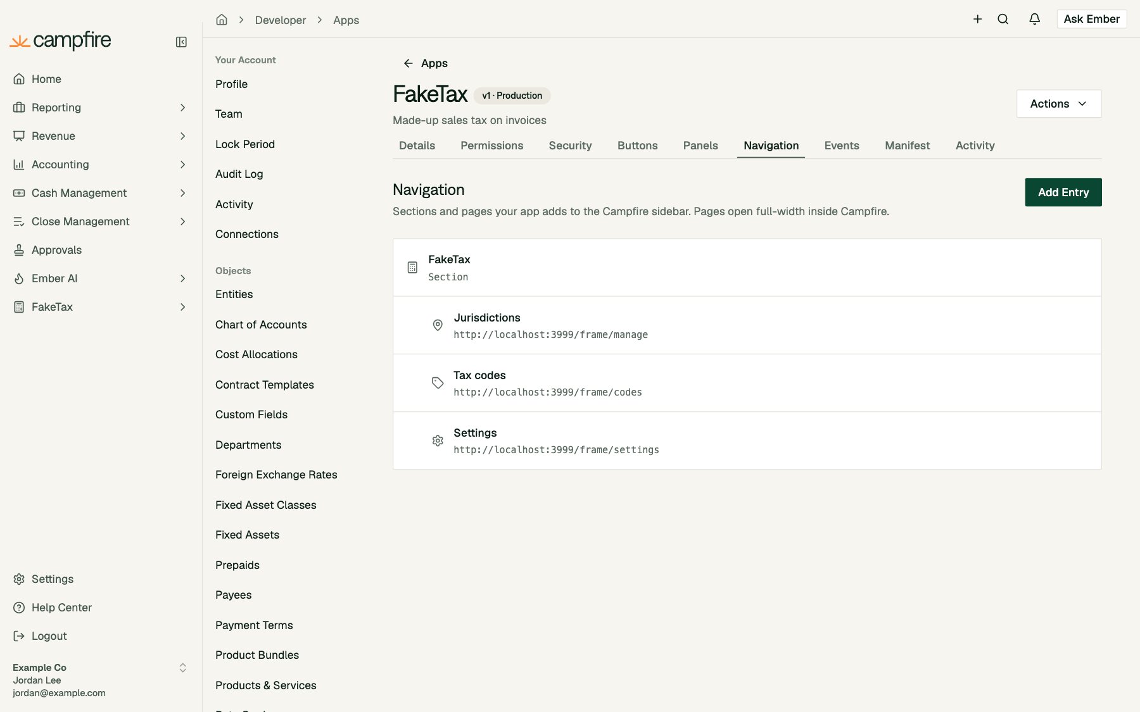1140x712 pixels.
Task: Click the Settings entry gear icon
Action: click(438, 440)
